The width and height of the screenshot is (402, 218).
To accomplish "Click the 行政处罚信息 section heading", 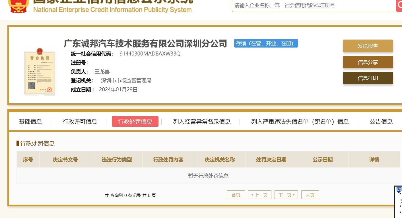I will pyautogui.click(x=37, y=143).
